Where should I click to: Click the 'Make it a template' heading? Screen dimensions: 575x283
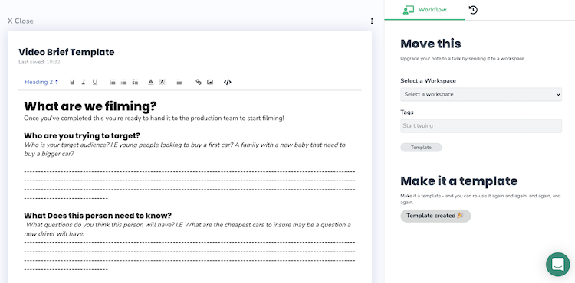pos(458,181)
